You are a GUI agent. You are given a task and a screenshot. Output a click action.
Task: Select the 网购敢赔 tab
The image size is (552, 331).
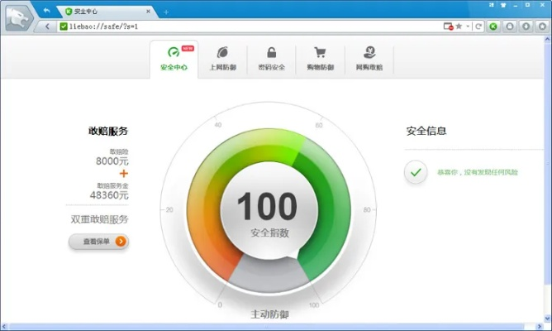(369, 58)
